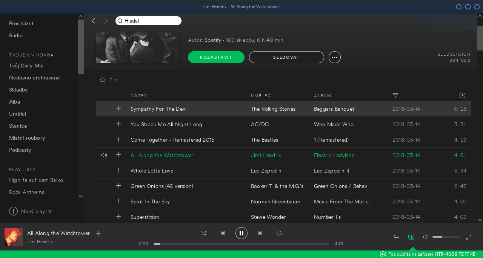Open Electric Ladyland album link
The image size is (483, 258).
[x=334, y=155]
